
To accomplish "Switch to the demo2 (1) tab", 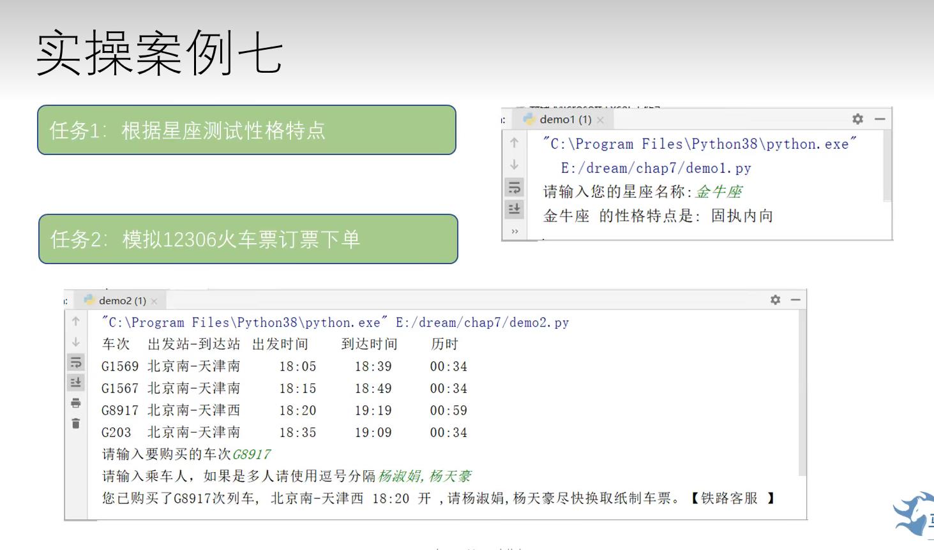I will click(123, 300).
